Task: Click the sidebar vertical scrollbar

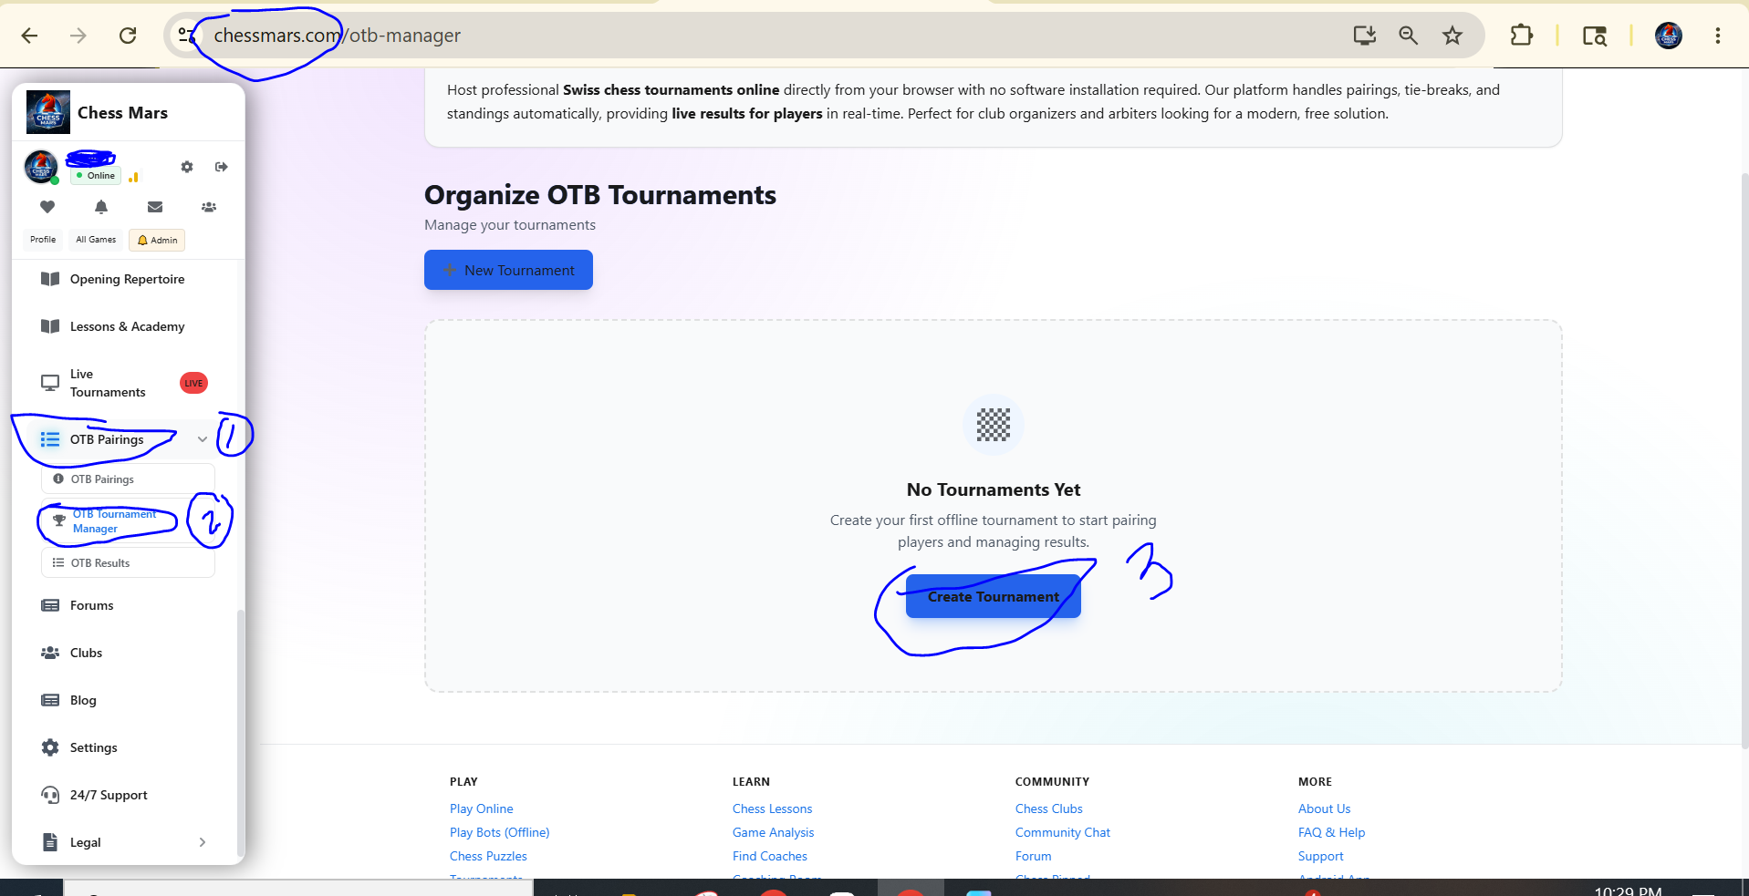Action: point(241,734)
